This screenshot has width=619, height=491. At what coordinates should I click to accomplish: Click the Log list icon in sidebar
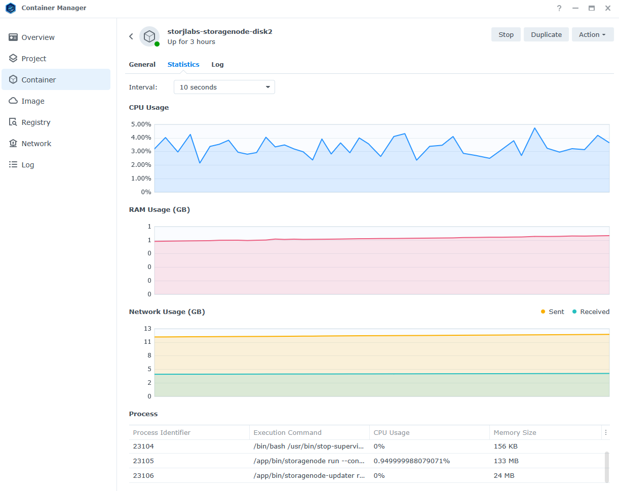[13, 165]
